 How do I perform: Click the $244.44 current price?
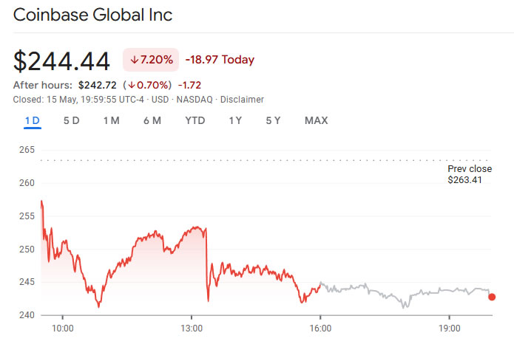point(62,61)
